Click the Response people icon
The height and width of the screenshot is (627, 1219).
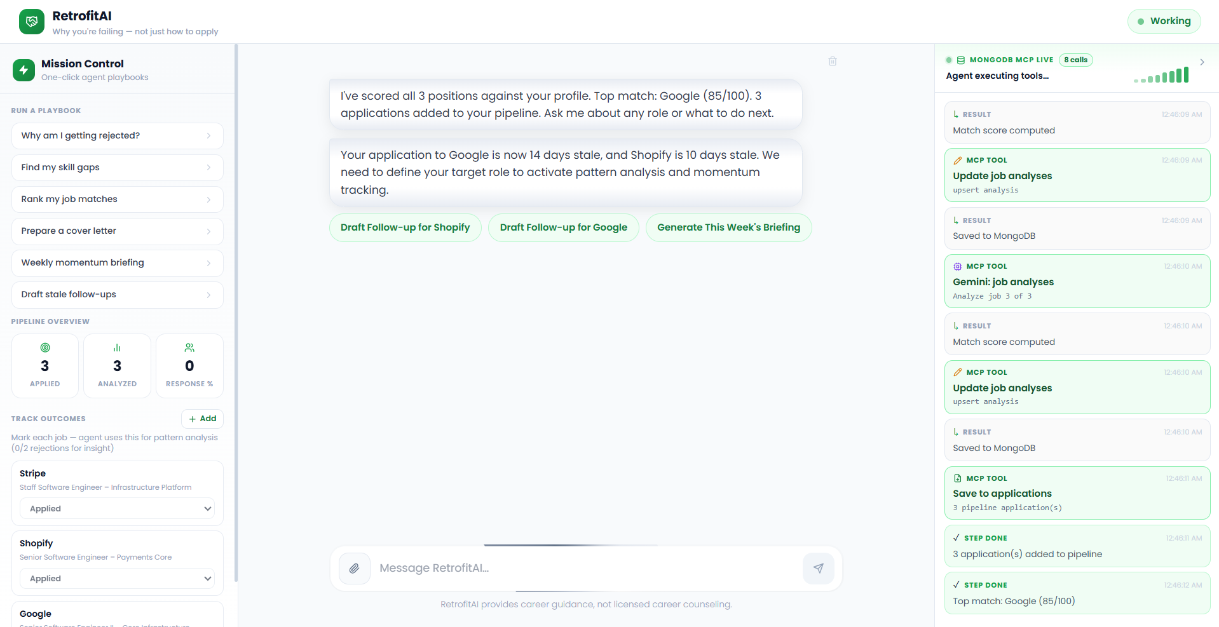coord(189,347)
